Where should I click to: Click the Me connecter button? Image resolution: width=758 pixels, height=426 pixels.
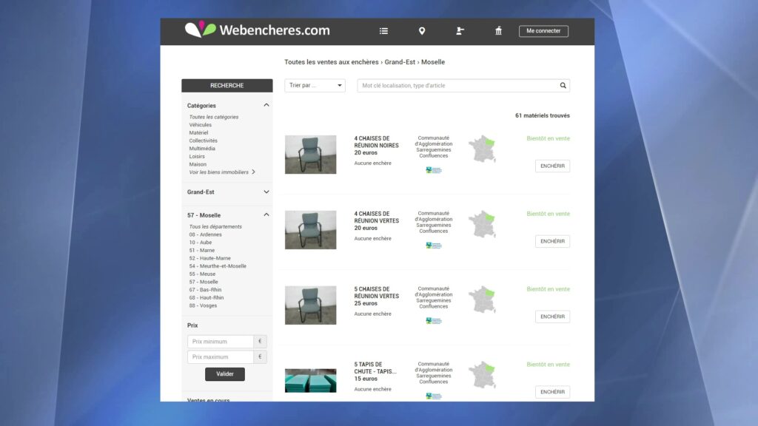[x=543, y=31]
